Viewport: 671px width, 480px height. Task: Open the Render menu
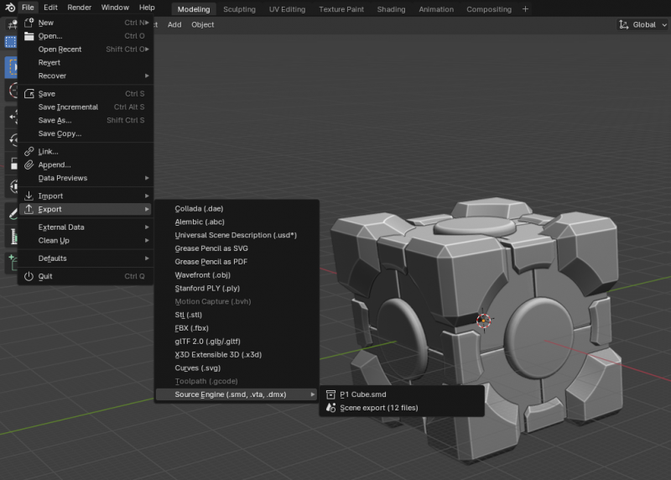[79, 8]
